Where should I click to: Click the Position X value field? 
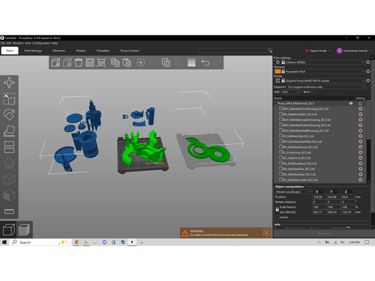coord(319,197)
